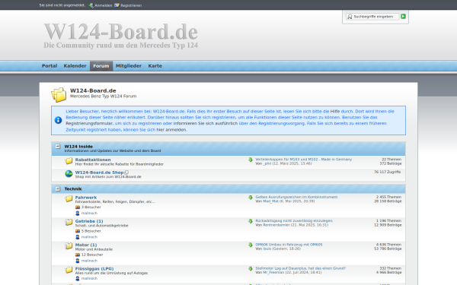This screenshot has width=457, height=285.
Task: Click visitors icon next to 12 Besucher
Action: click(x=78, y=255)
